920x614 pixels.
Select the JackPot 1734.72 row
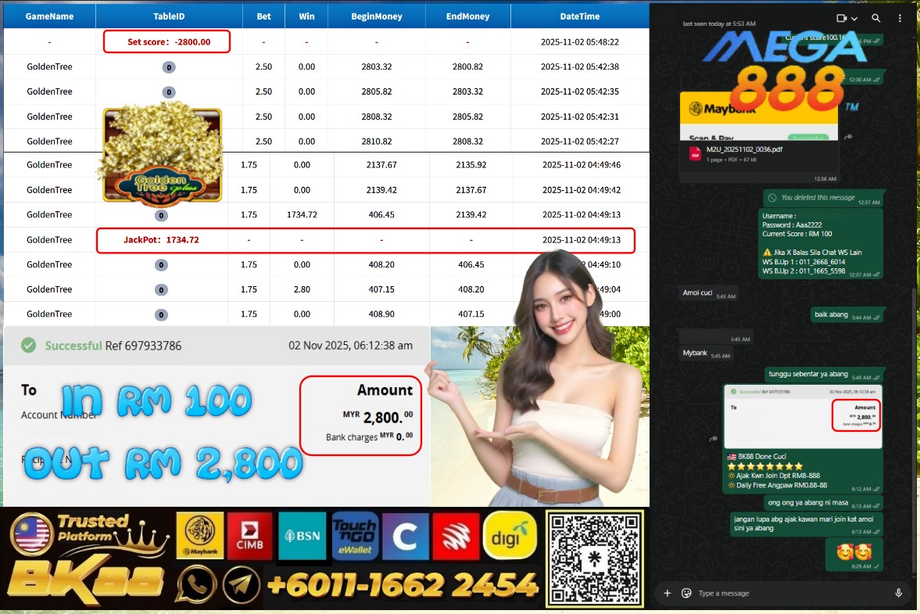point(365,240)
